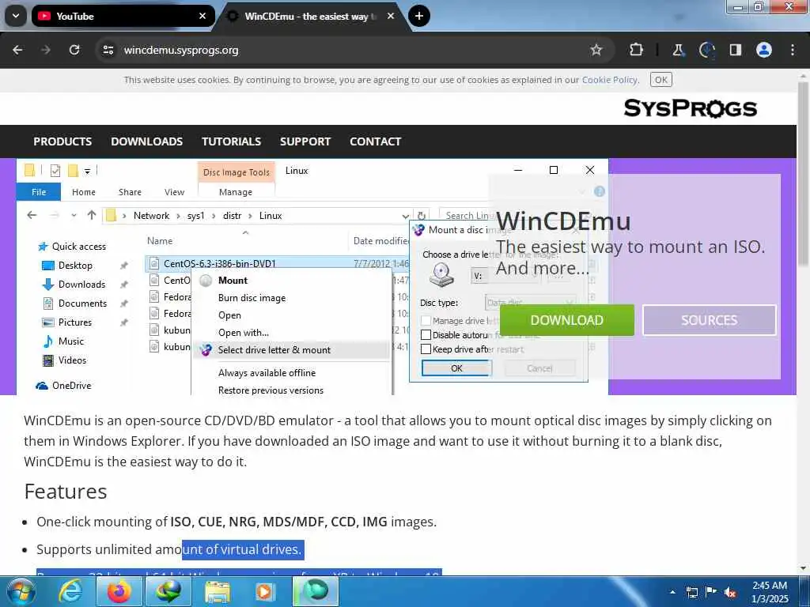
Task: Launch Firefox from the taskbar
Action: [119, 591]
